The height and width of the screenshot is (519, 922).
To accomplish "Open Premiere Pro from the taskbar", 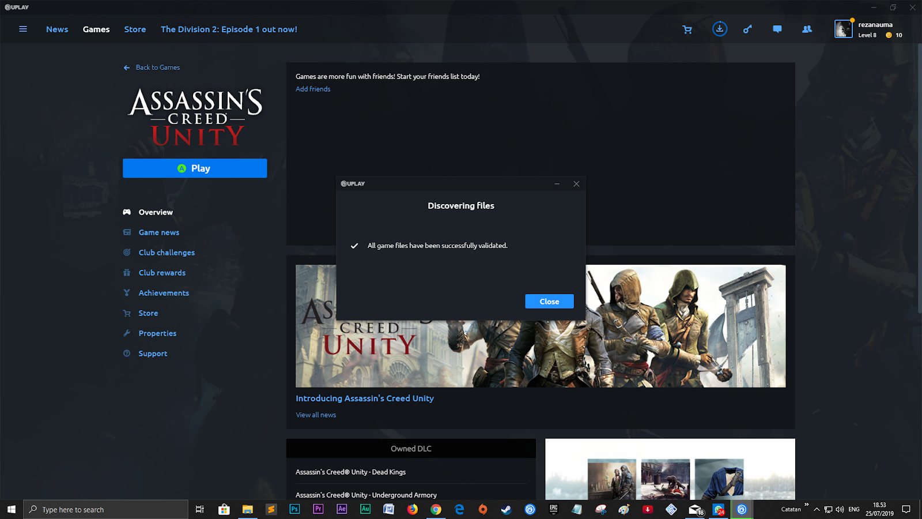I will (318, 509).
